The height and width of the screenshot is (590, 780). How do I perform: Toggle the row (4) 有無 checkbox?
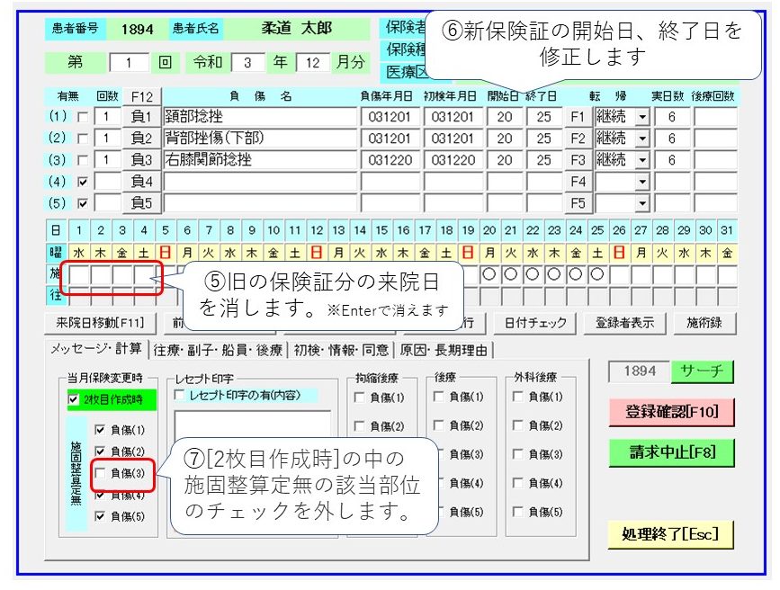pos(82,182)
